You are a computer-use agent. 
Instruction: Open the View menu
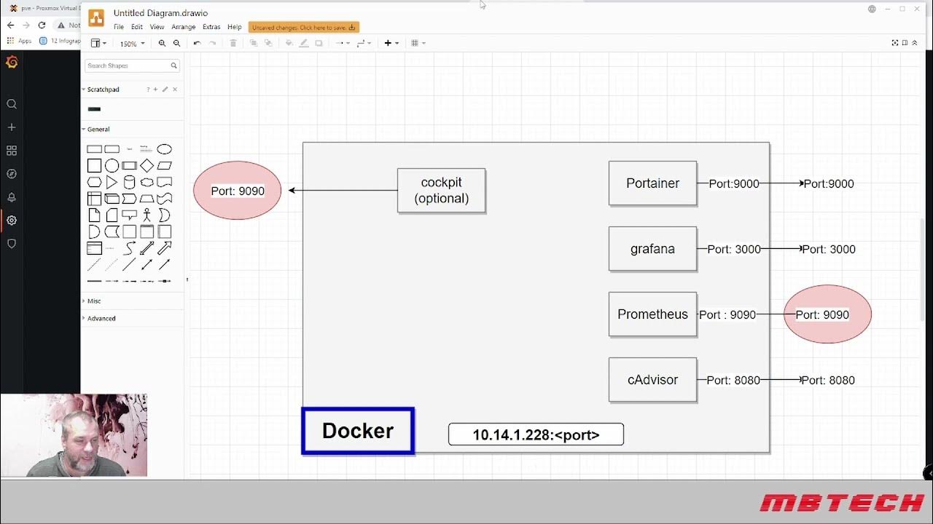[x=157, y=27]
